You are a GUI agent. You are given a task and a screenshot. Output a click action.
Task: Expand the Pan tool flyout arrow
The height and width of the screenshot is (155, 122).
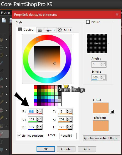pyautogui.click(x=7, y=39)
